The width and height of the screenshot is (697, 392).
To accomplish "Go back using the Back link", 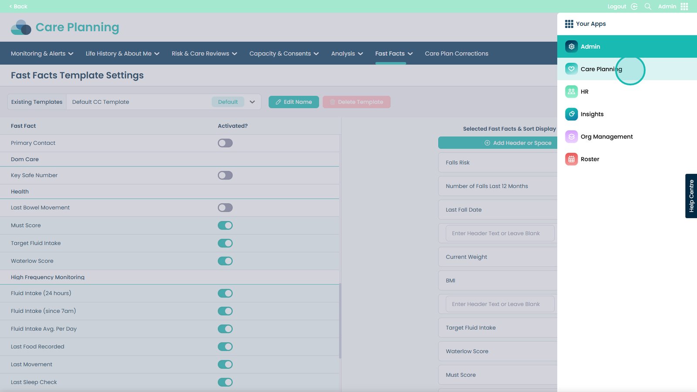I will tap(18, 7).
